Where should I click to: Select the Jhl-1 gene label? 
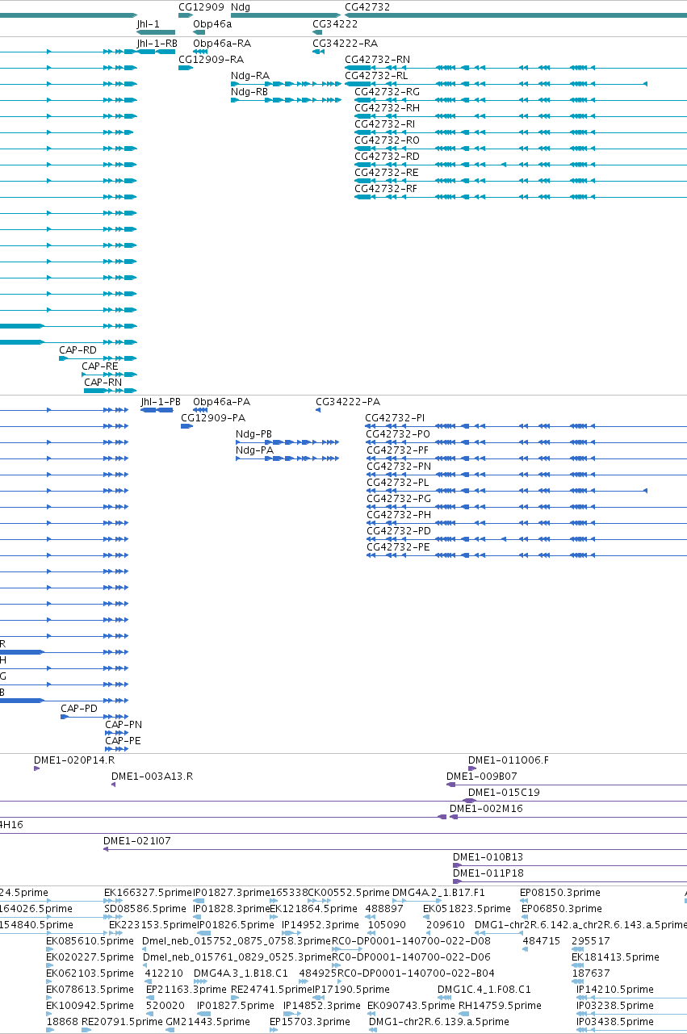point(148,24)
